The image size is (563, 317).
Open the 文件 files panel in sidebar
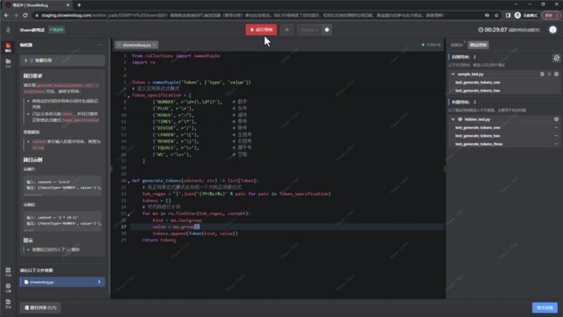pos(8,65)
